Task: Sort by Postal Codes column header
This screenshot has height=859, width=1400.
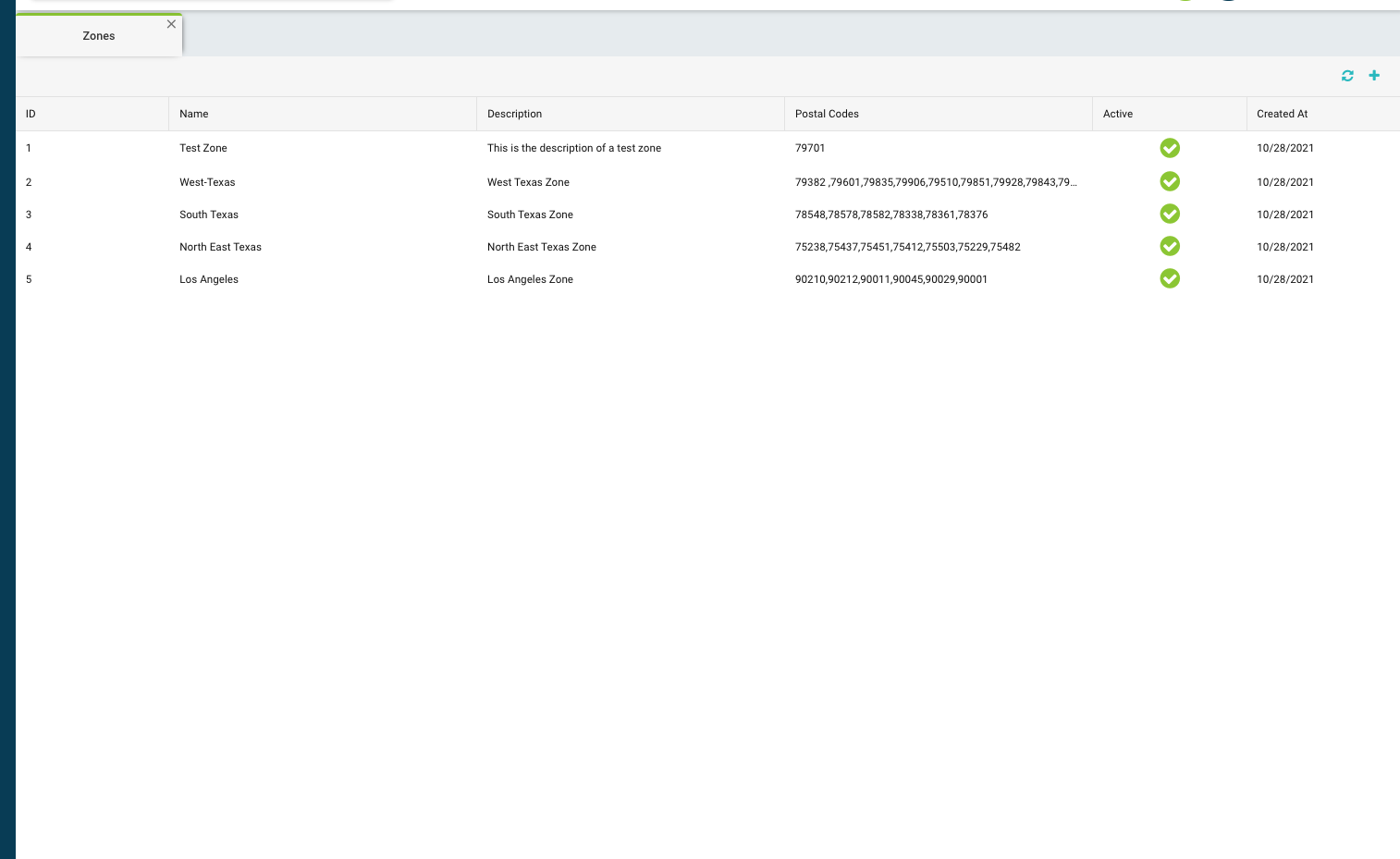Action: 827,114
